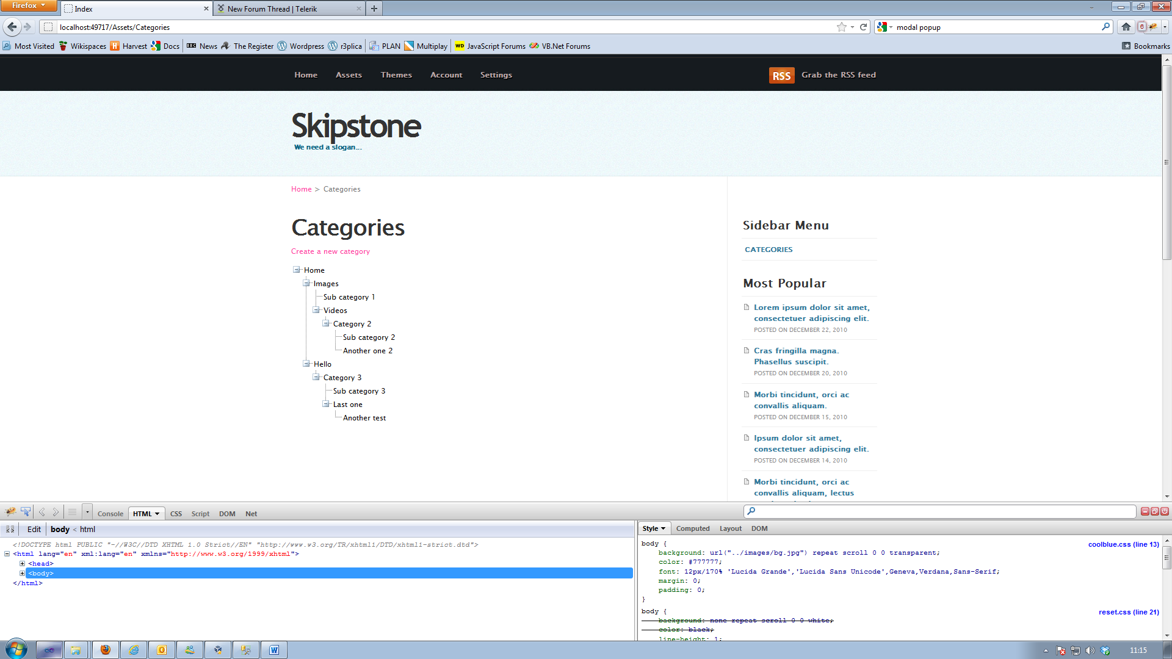Click the Firebug command line toggle icon

[72, 512]
